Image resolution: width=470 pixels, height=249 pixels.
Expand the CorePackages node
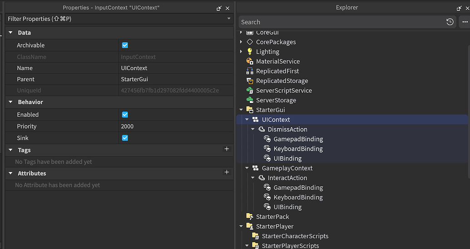pos(241,42)
